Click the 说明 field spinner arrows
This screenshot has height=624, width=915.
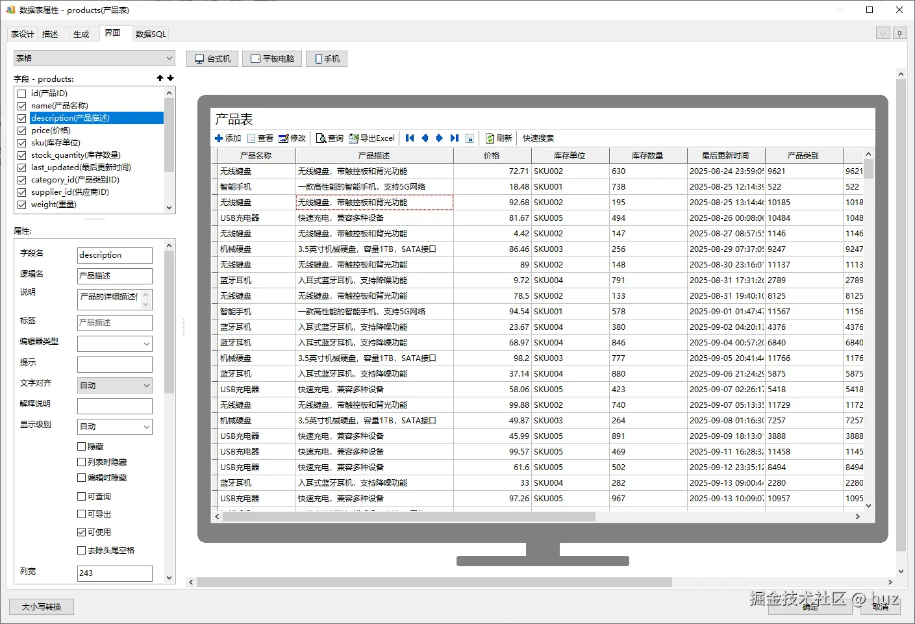point(146,299)
